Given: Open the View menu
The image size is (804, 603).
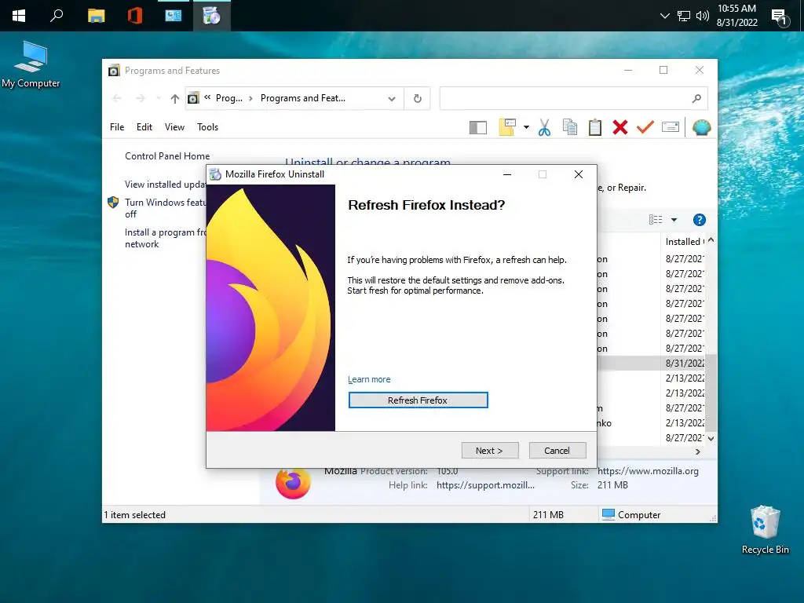Looking at the screenshot, I should 174,127.
